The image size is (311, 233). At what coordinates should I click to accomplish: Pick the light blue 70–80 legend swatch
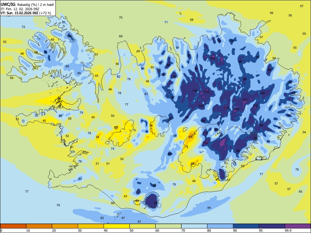[194, 226]
